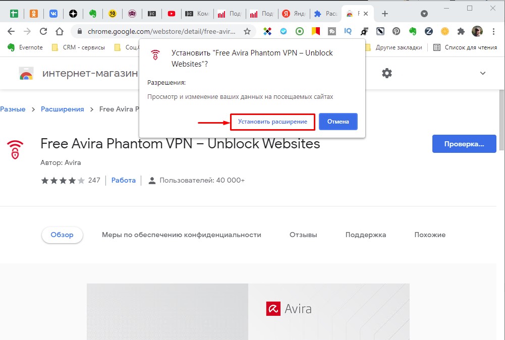The height and width of the screenshot is (340, 505).
Task: Bookmark this page with the star icon
Action: (247, 31)
